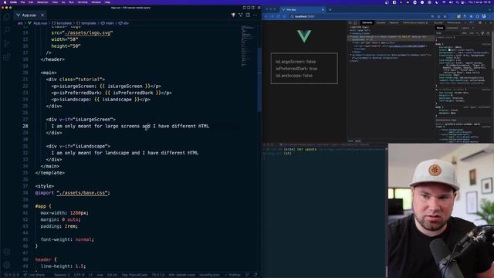Close the App.vue editor tab
This screenshot has width=494, height=278.
tap(42, 15)
